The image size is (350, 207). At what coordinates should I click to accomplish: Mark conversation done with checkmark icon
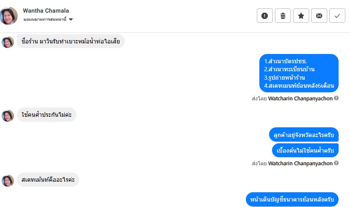click(x=337, y=16)
